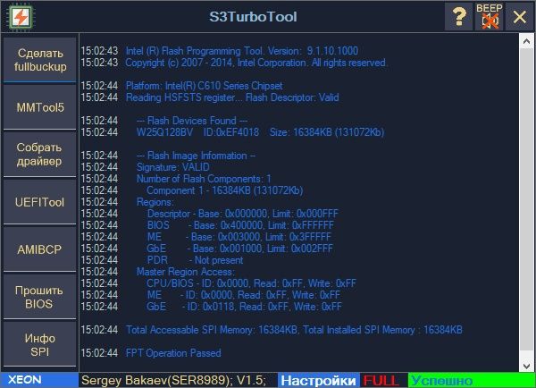536x388 pixels.
Task: Click Сделать fullbuckup button
Action: pyautogui.click(x=40, y=60)
